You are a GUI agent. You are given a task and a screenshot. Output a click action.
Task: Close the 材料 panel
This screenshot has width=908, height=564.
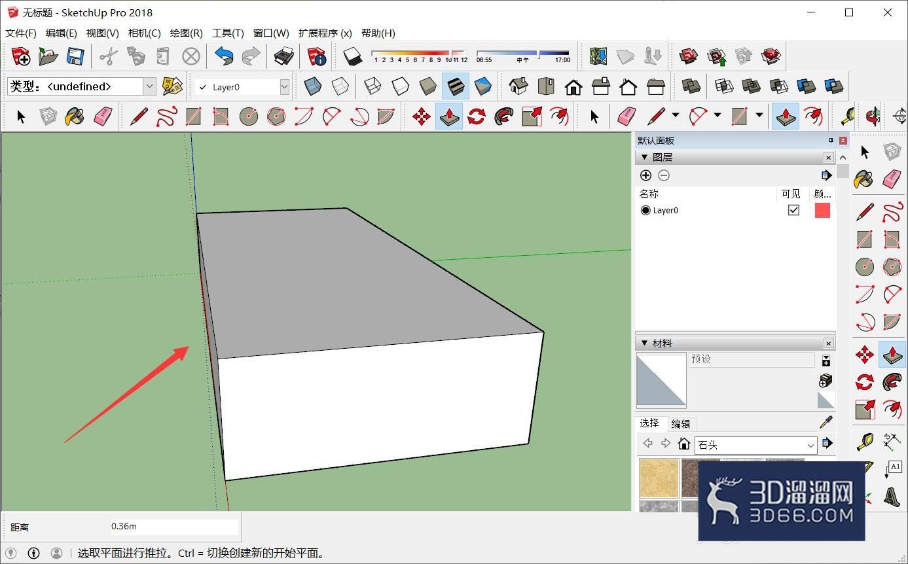tap(828, 343)
